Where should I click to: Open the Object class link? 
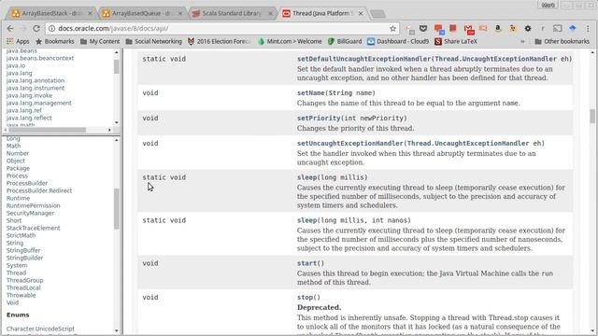15,161
